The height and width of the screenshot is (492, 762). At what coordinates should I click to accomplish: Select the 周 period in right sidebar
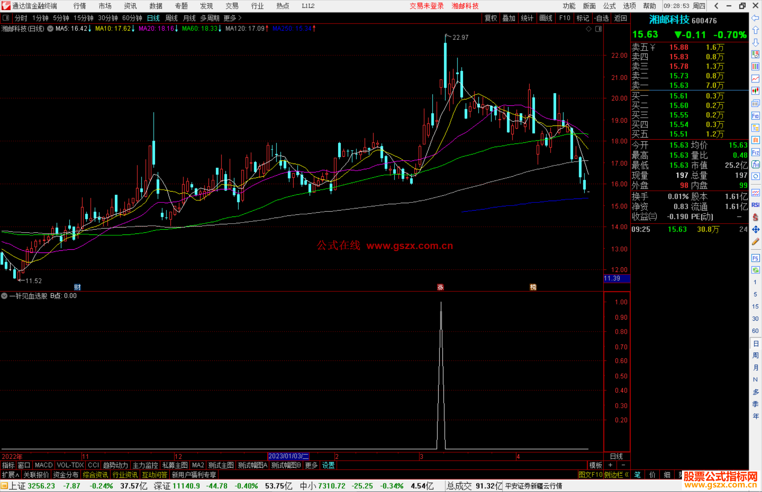755,356
